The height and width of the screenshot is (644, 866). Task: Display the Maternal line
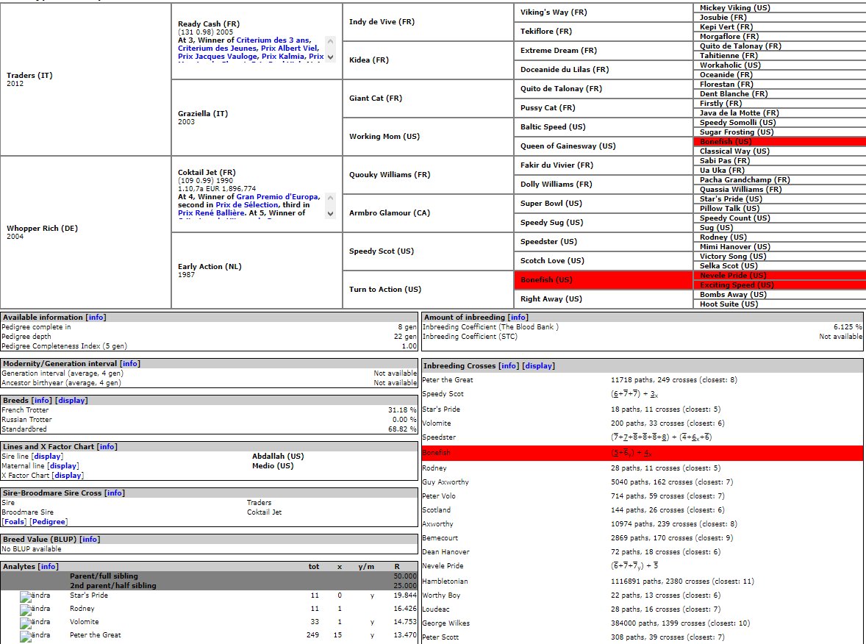[63, 465]
